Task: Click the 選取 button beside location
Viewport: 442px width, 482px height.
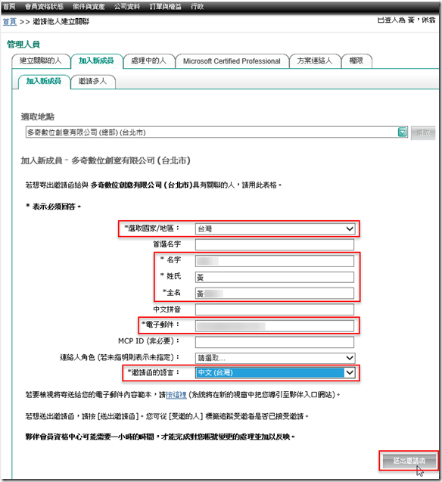Action: point(423,133)
